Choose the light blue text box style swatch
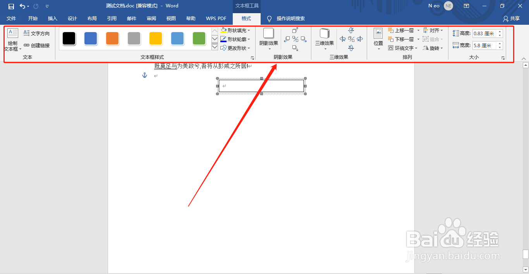Screen dimensions: 529x274 (177, 38)
